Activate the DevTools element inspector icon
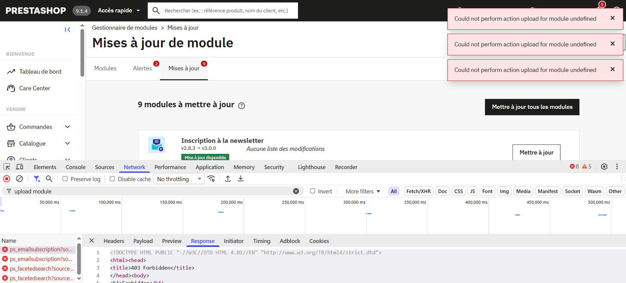The width and height of the screenshot is (626, 283). (7, 167)
